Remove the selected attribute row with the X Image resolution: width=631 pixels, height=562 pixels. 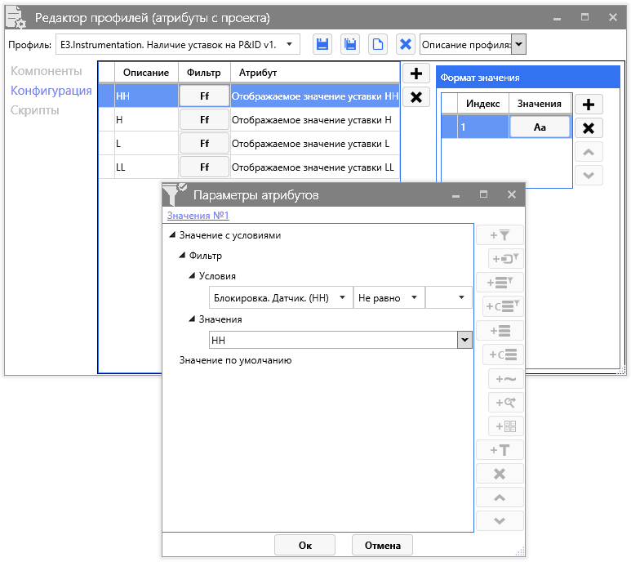[x=415, y=97]
